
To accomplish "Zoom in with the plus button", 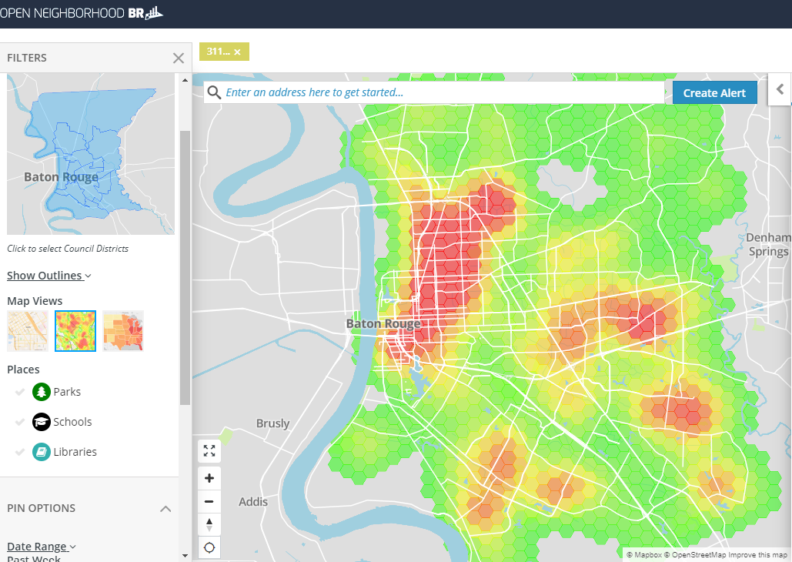I will [x=209, y=478].
